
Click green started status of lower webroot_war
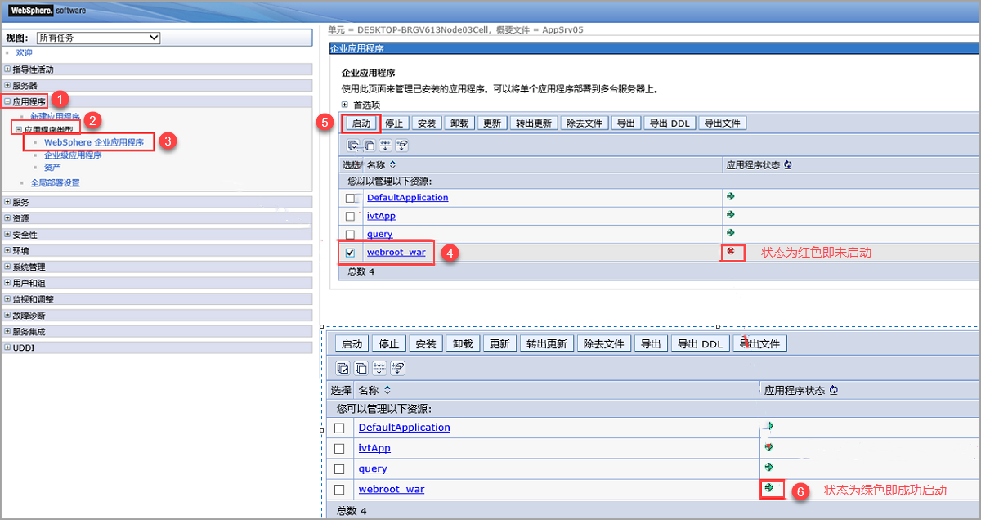pyautogui.click(x=768, y=488)
